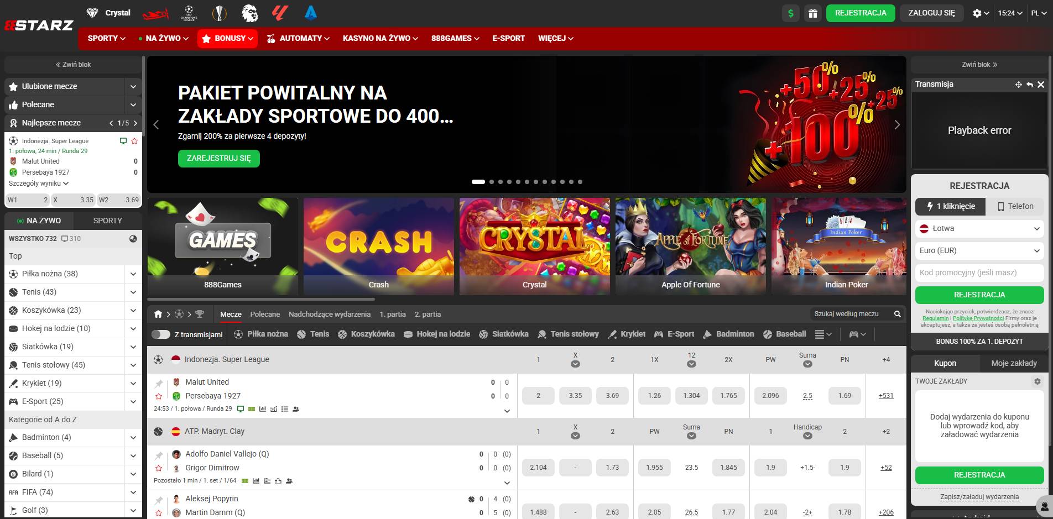Click the Transmisja pop-back arrow icon
The width and height of the screenshot is (1053, 519).
point(1030,85)
